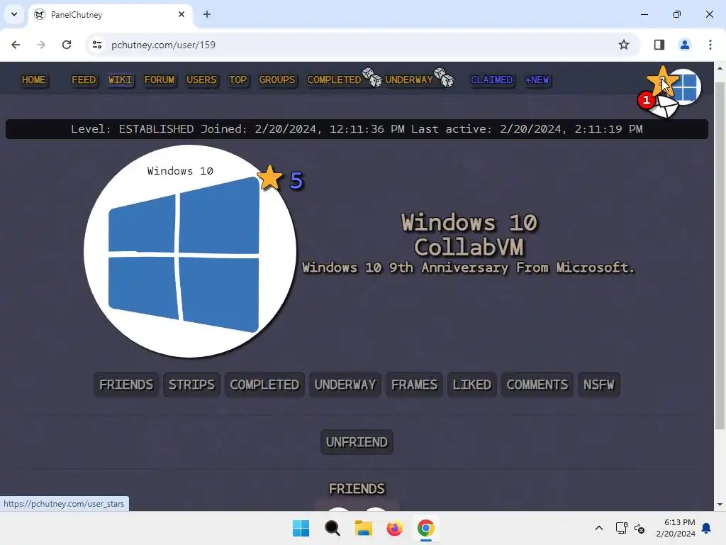The width and height of the screenshot is (726, 545).
Task: Open the CLAIMED link
Action: click(x=492, y=79)
